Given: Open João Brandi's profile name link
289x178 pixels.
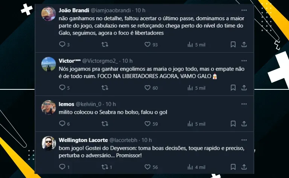Looking at the screenshot, I should tap(73, 10).
